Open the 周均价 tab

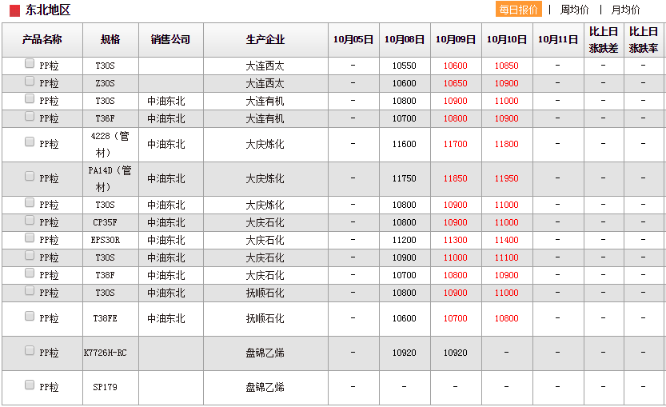574,10
